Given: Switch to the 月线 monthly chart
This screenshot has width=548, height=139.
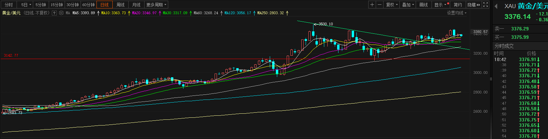Looking at the screenshot, I should click(x=136, y=5).
